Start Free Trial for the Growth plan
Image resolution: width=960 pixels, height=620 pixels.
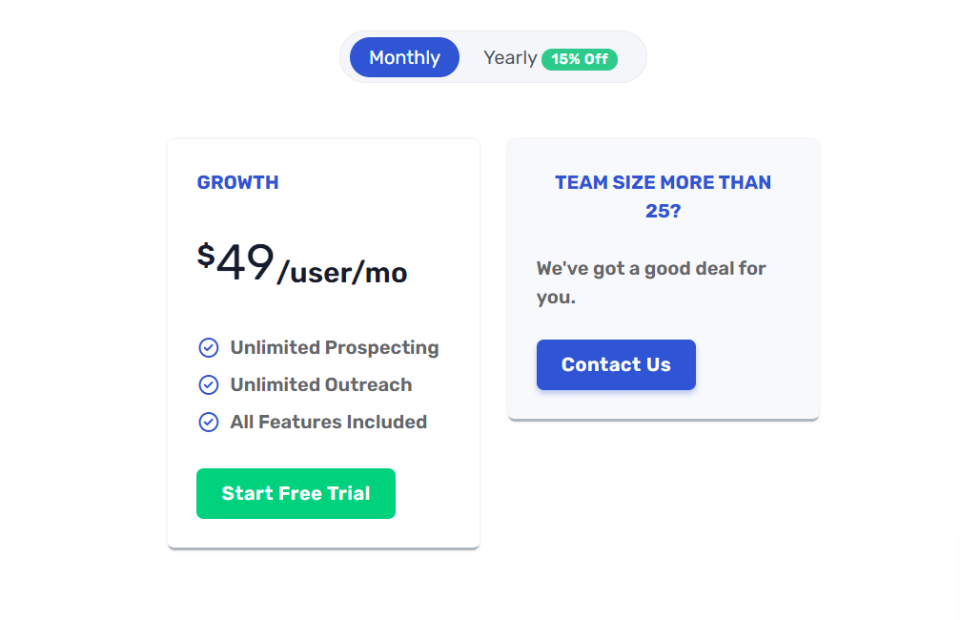(x=296, y=493)
